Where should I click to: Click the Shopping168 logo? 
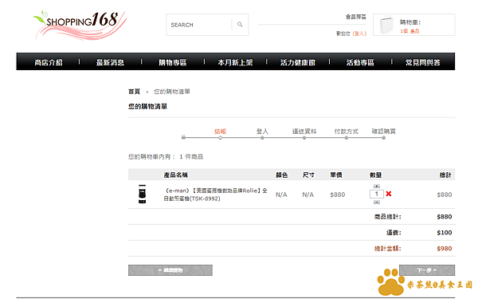coord(80,25)
